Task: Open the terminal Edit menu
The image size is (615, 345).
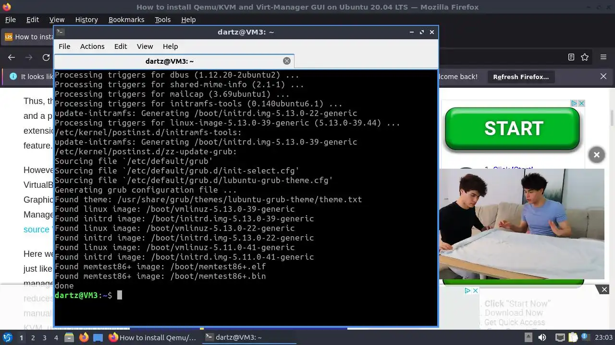Action: point(121,46)
